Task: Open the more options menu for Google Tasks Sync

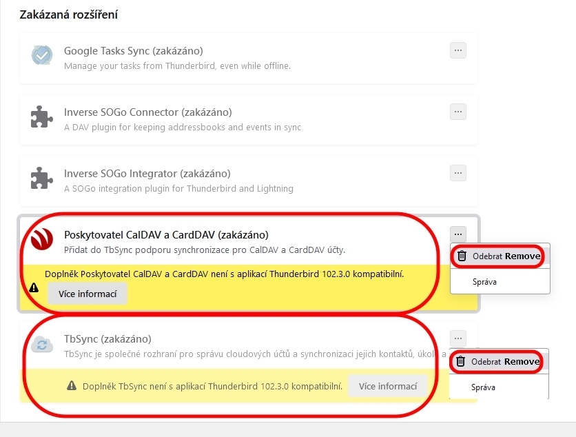Action: click(458, 50)
